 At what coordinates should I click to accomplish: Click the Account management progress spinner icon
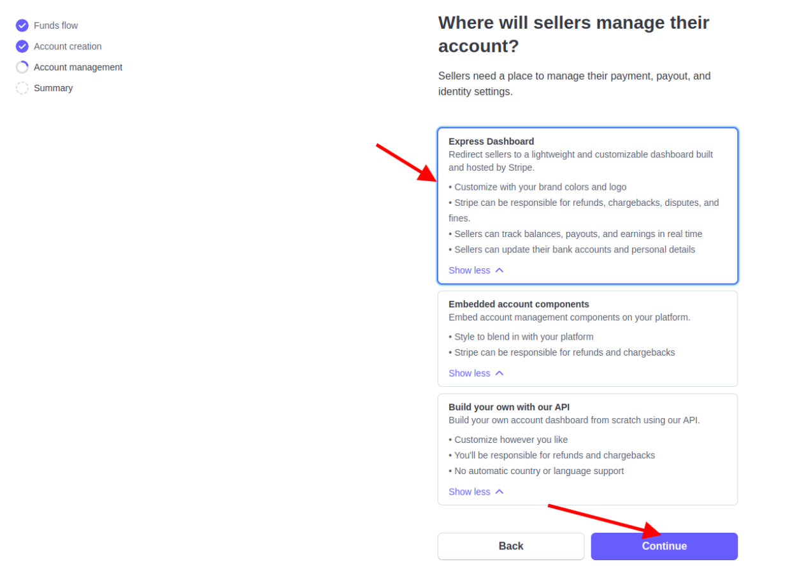point(22,68)
